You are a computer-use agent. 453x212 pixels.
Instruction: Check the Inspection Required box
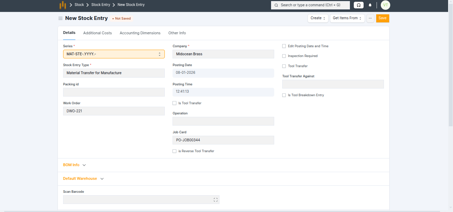(x=284, y=56)
